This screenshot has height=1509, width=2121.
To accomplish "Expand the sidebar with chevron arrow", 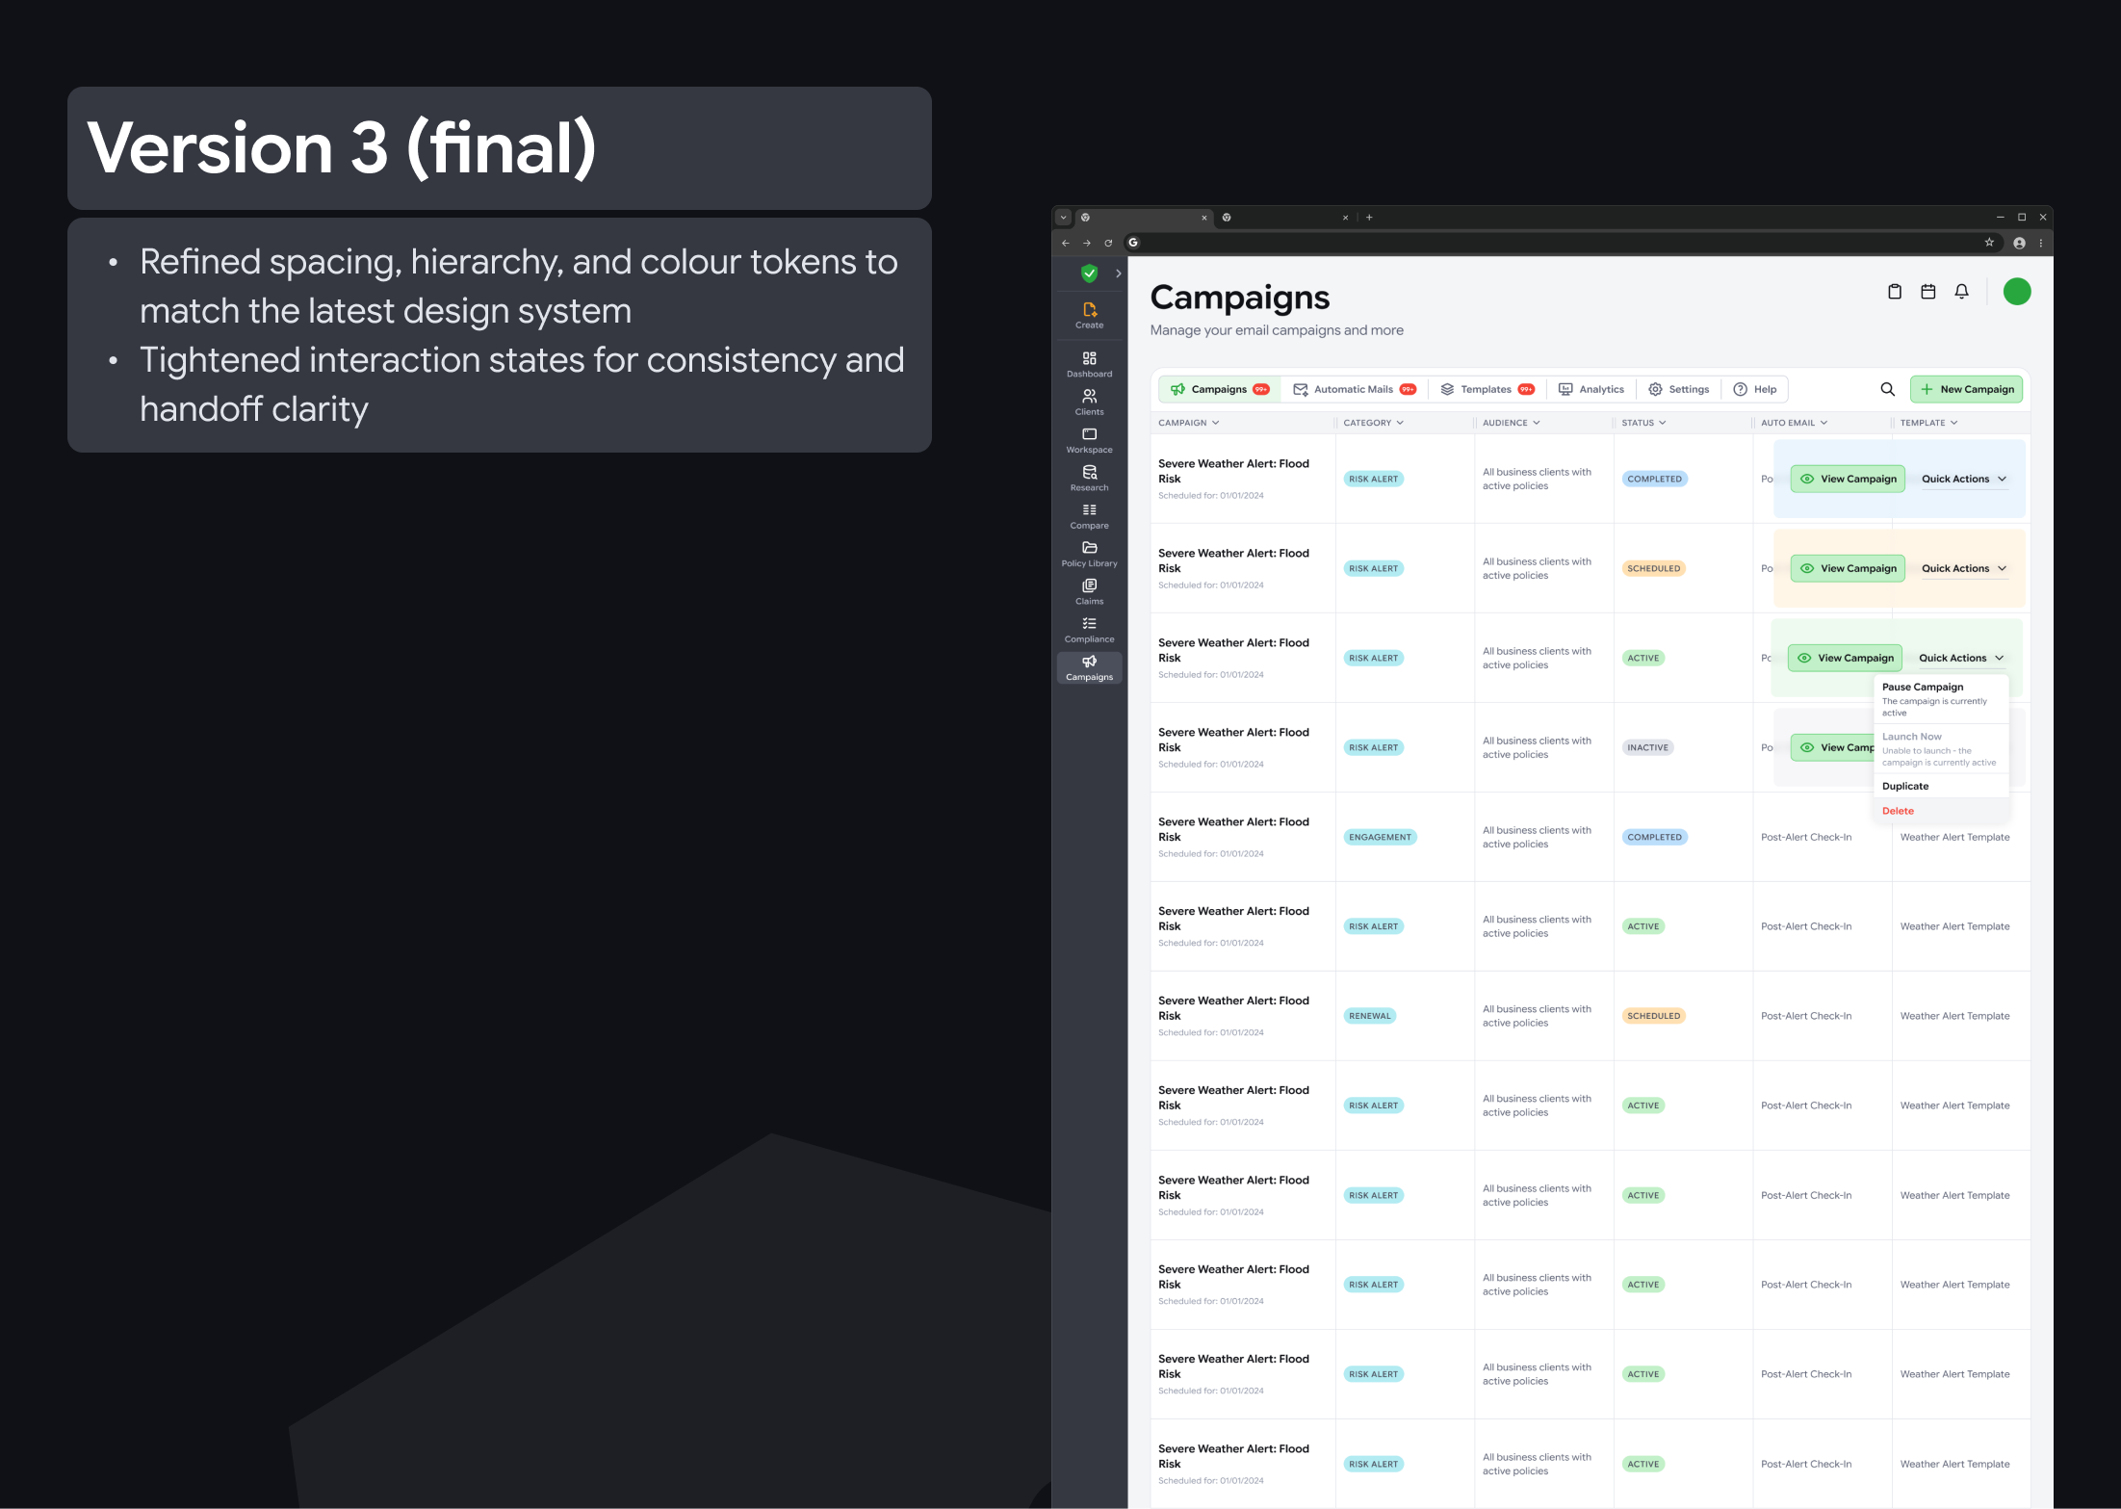I will coord(1118,273).
